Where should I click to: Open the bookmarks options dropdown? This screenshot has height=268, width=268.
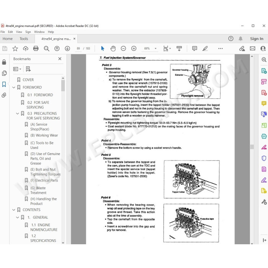point(17,69)
